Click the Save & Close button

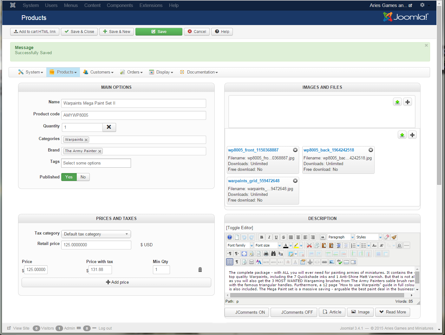tap(79, 32)
